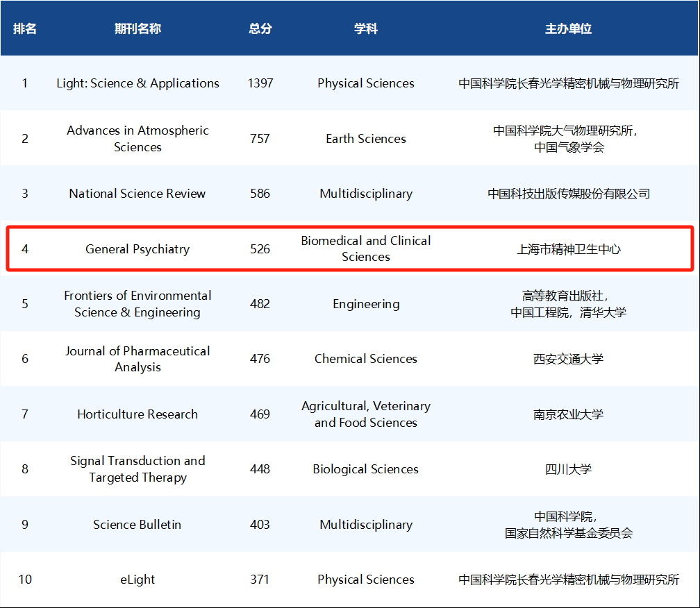Viewport: 700px width, 608px height.
Task: Select General Psychiatry journal name
Action: point(137,249)
